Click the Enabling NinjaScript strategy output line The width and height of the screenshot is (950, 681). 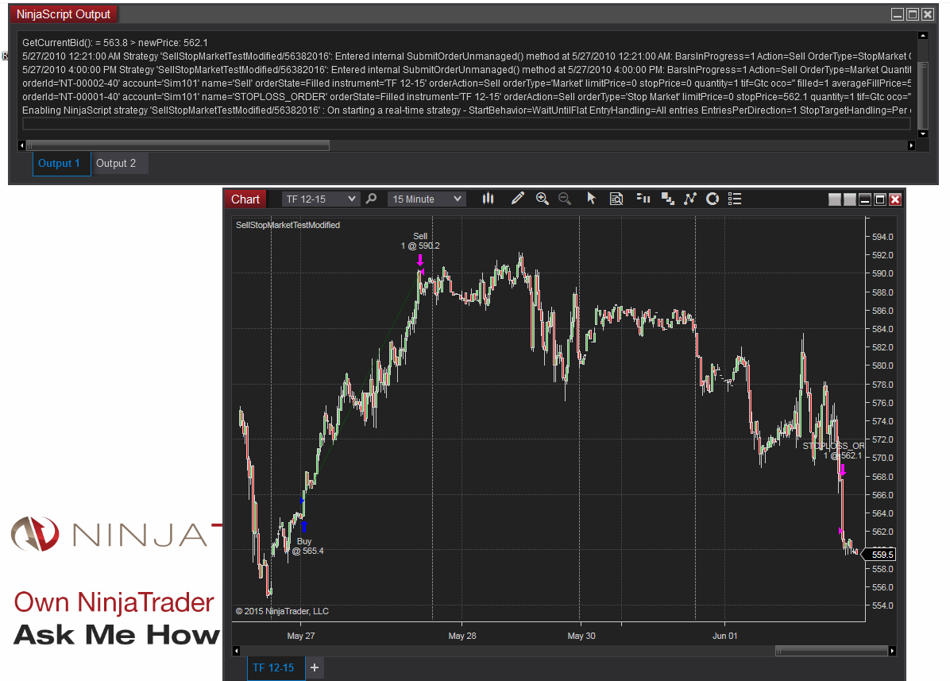tap(466, 110)
